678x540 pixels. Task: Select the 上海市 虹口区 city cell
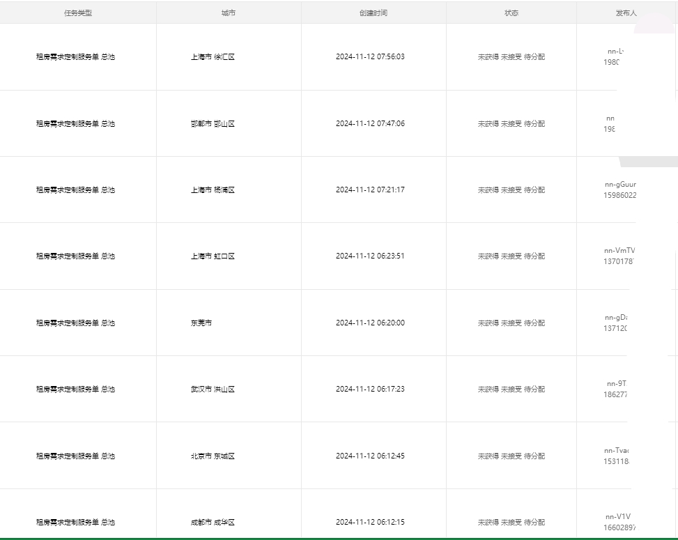coord(213,256)
